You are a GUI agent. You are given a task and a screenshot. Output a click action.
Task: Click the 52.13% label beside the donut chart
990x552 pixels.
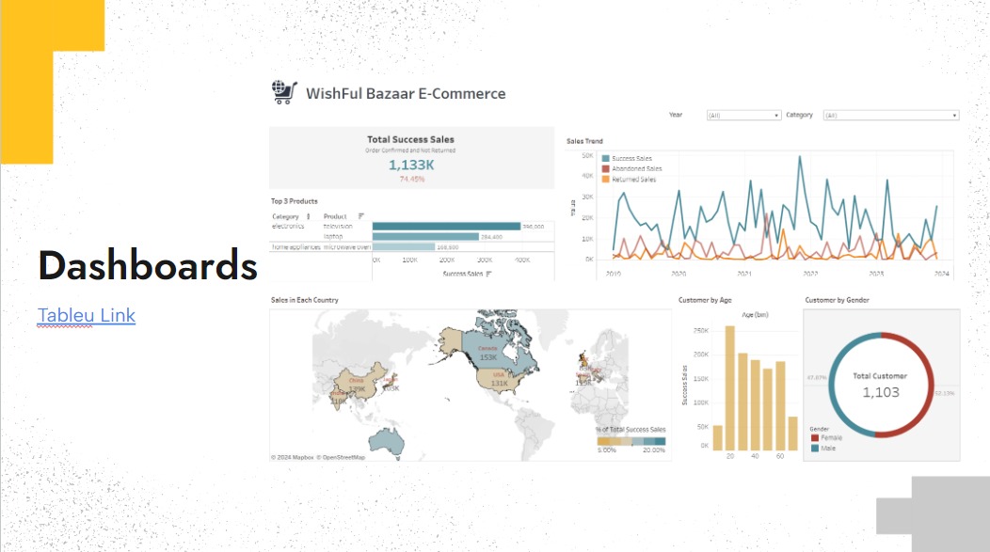click(945, 393)
